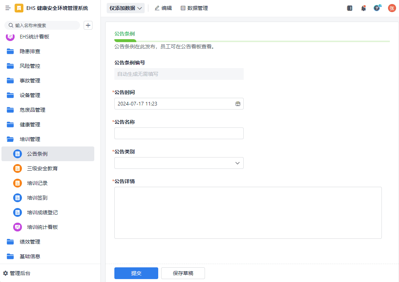Open the dark panel icon in top bar

click(x=350, y=8)
